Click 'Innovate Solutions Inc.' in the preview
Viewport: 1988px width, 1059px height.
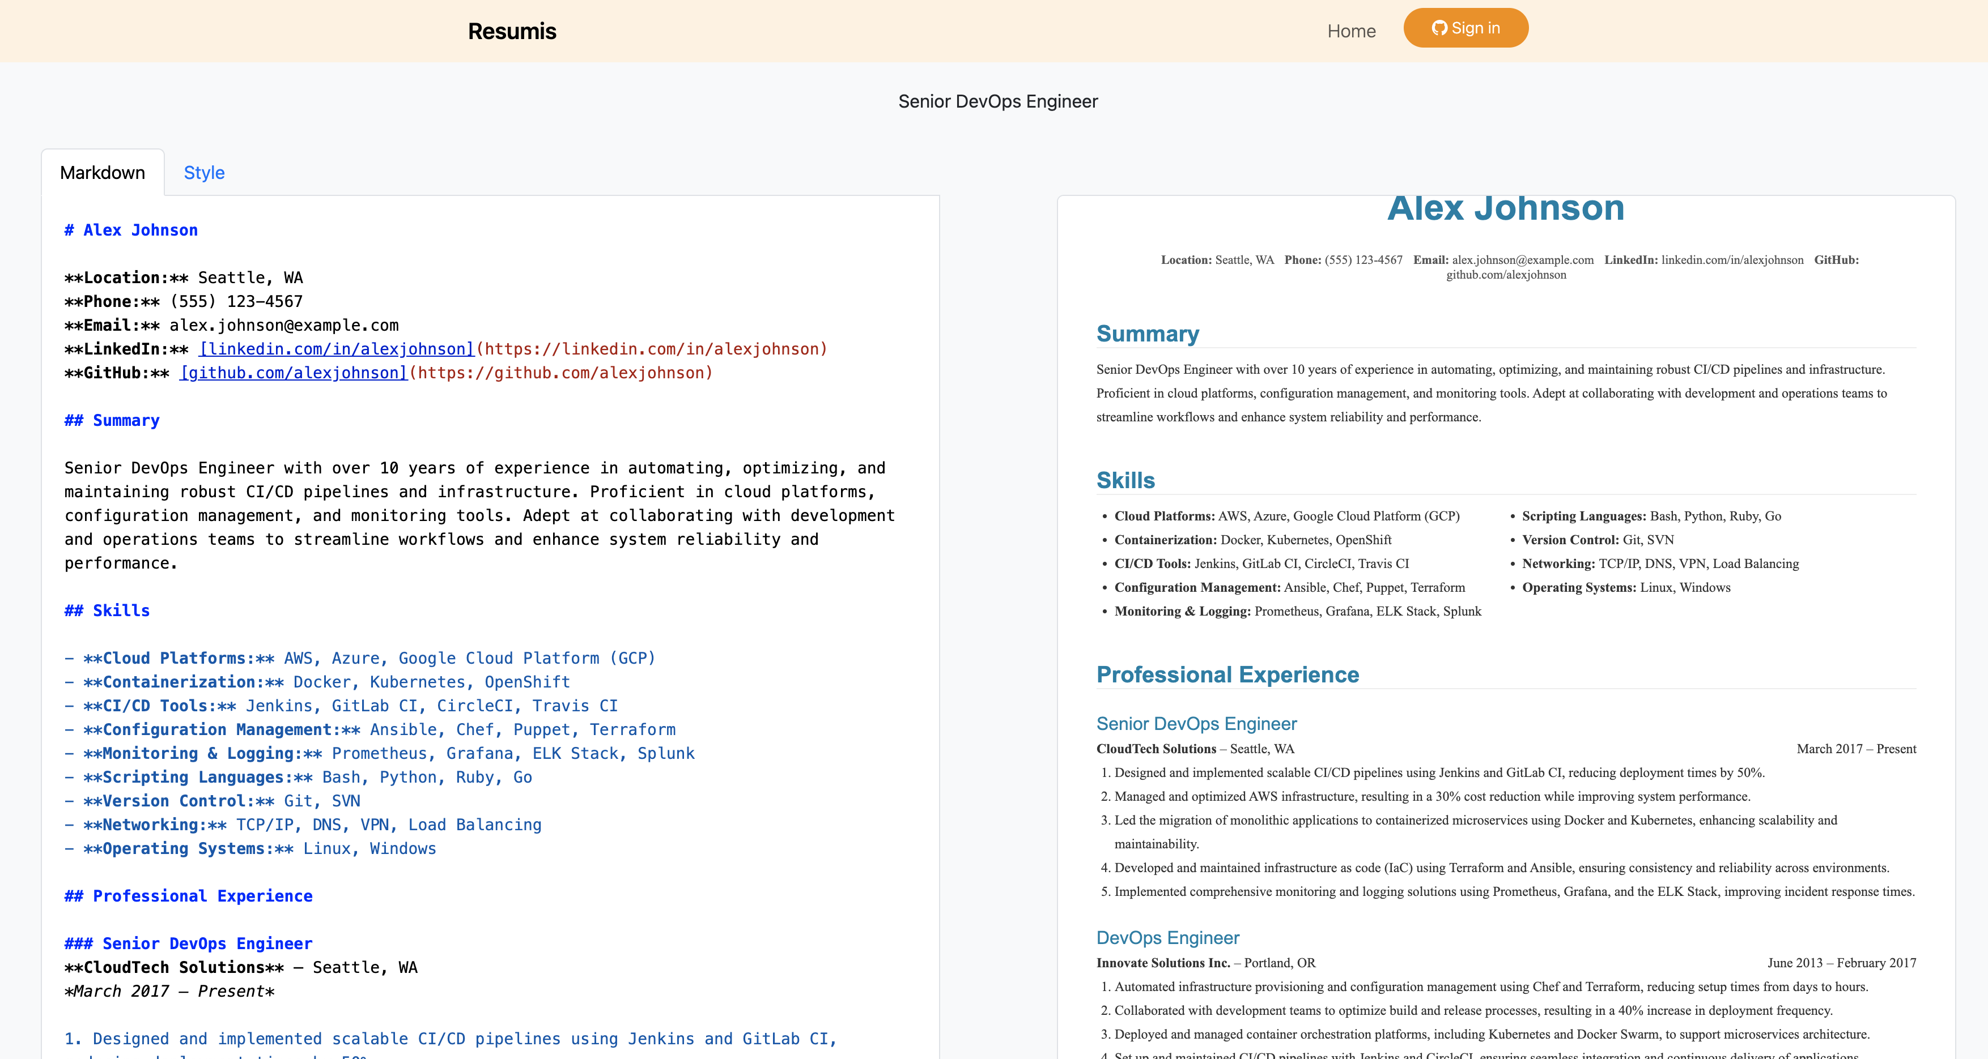[1163, 963]
